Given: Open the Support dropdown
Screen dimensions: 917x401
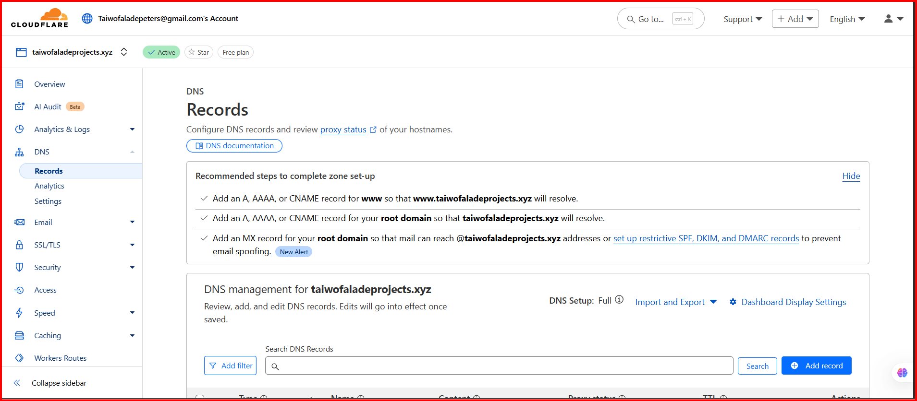Looking at the screenshot, I should 743,19.
